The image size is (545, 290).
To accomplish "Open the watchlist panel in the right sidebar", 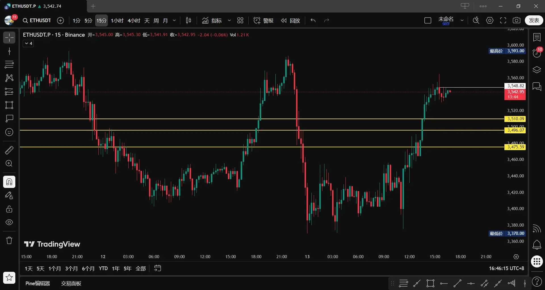I will [x=537, y=37].
